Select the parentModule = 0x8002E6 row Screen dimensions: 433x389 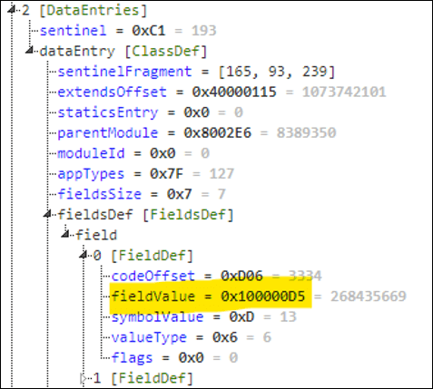click(x=197, y=132)
